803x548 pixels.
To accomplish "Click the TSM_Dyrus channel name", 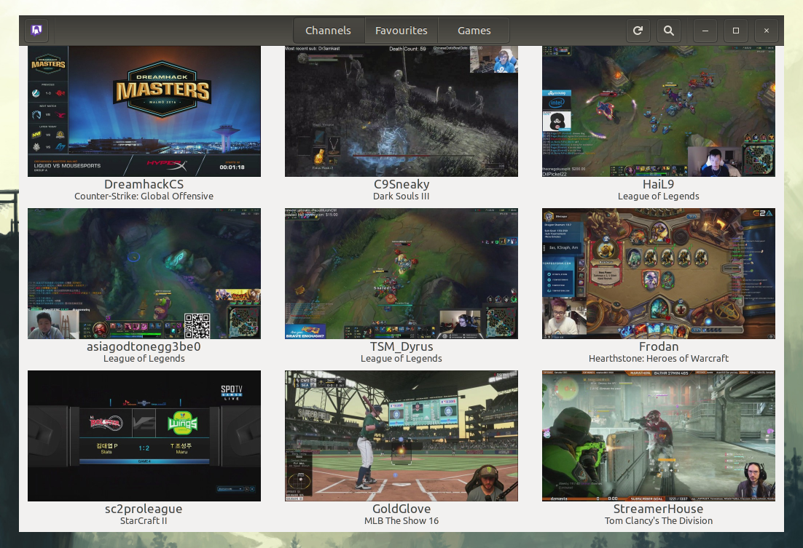I will point(401,347).
